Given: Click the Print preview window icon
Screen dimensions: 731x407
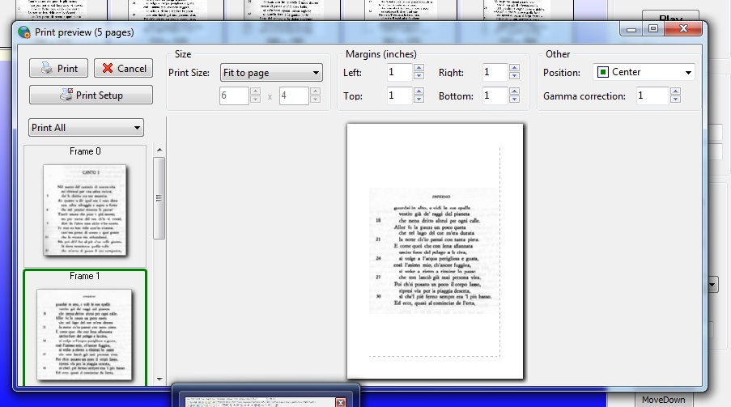Looking at the screenshot, I should [24, 32].
